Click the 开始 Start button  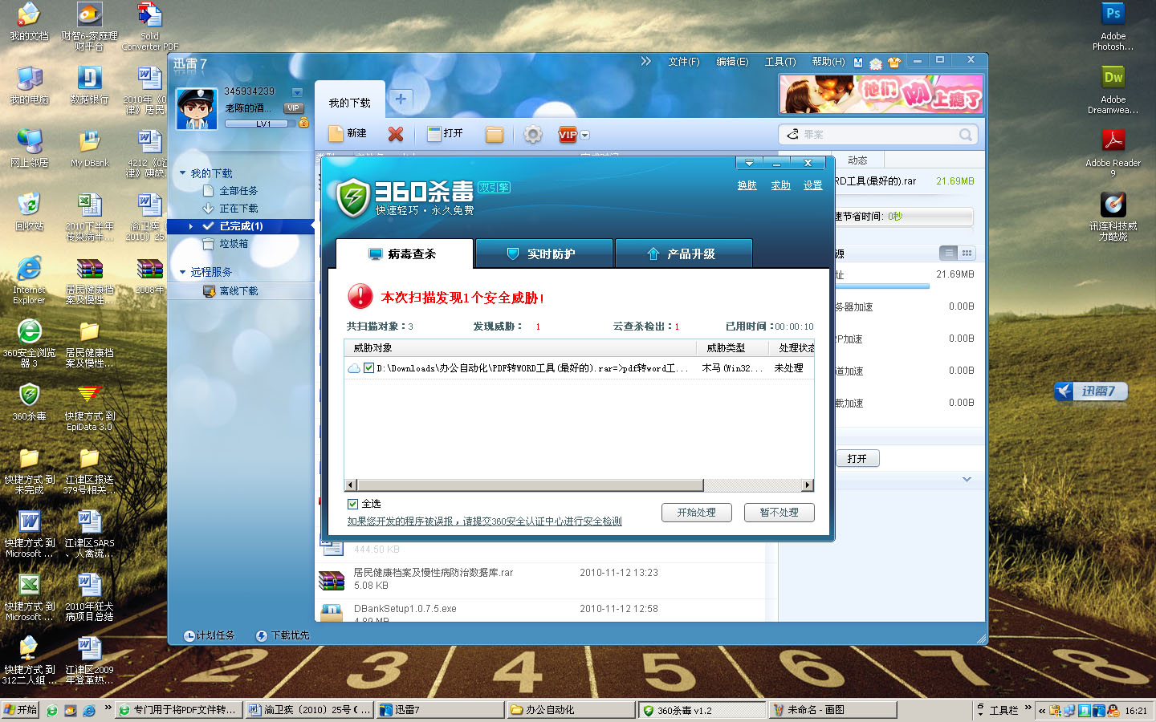point(20,710)
